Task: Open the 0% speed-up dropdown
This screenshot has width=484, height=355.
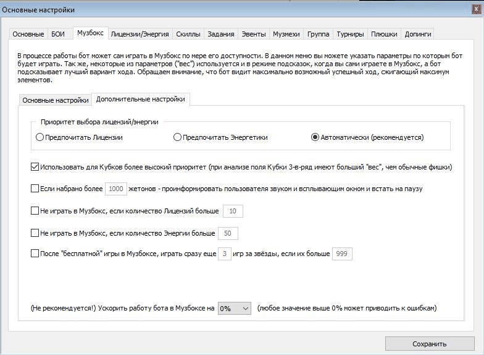Action: pos(235,308)
